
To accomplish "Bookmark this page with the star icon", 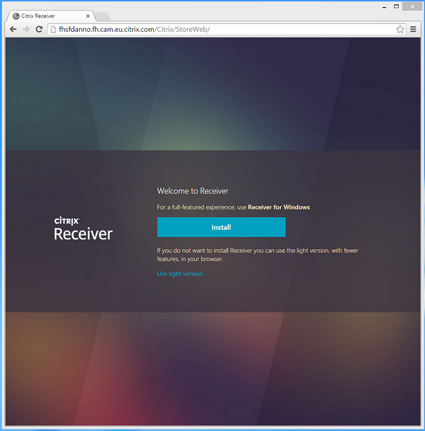I will (400, 29).
